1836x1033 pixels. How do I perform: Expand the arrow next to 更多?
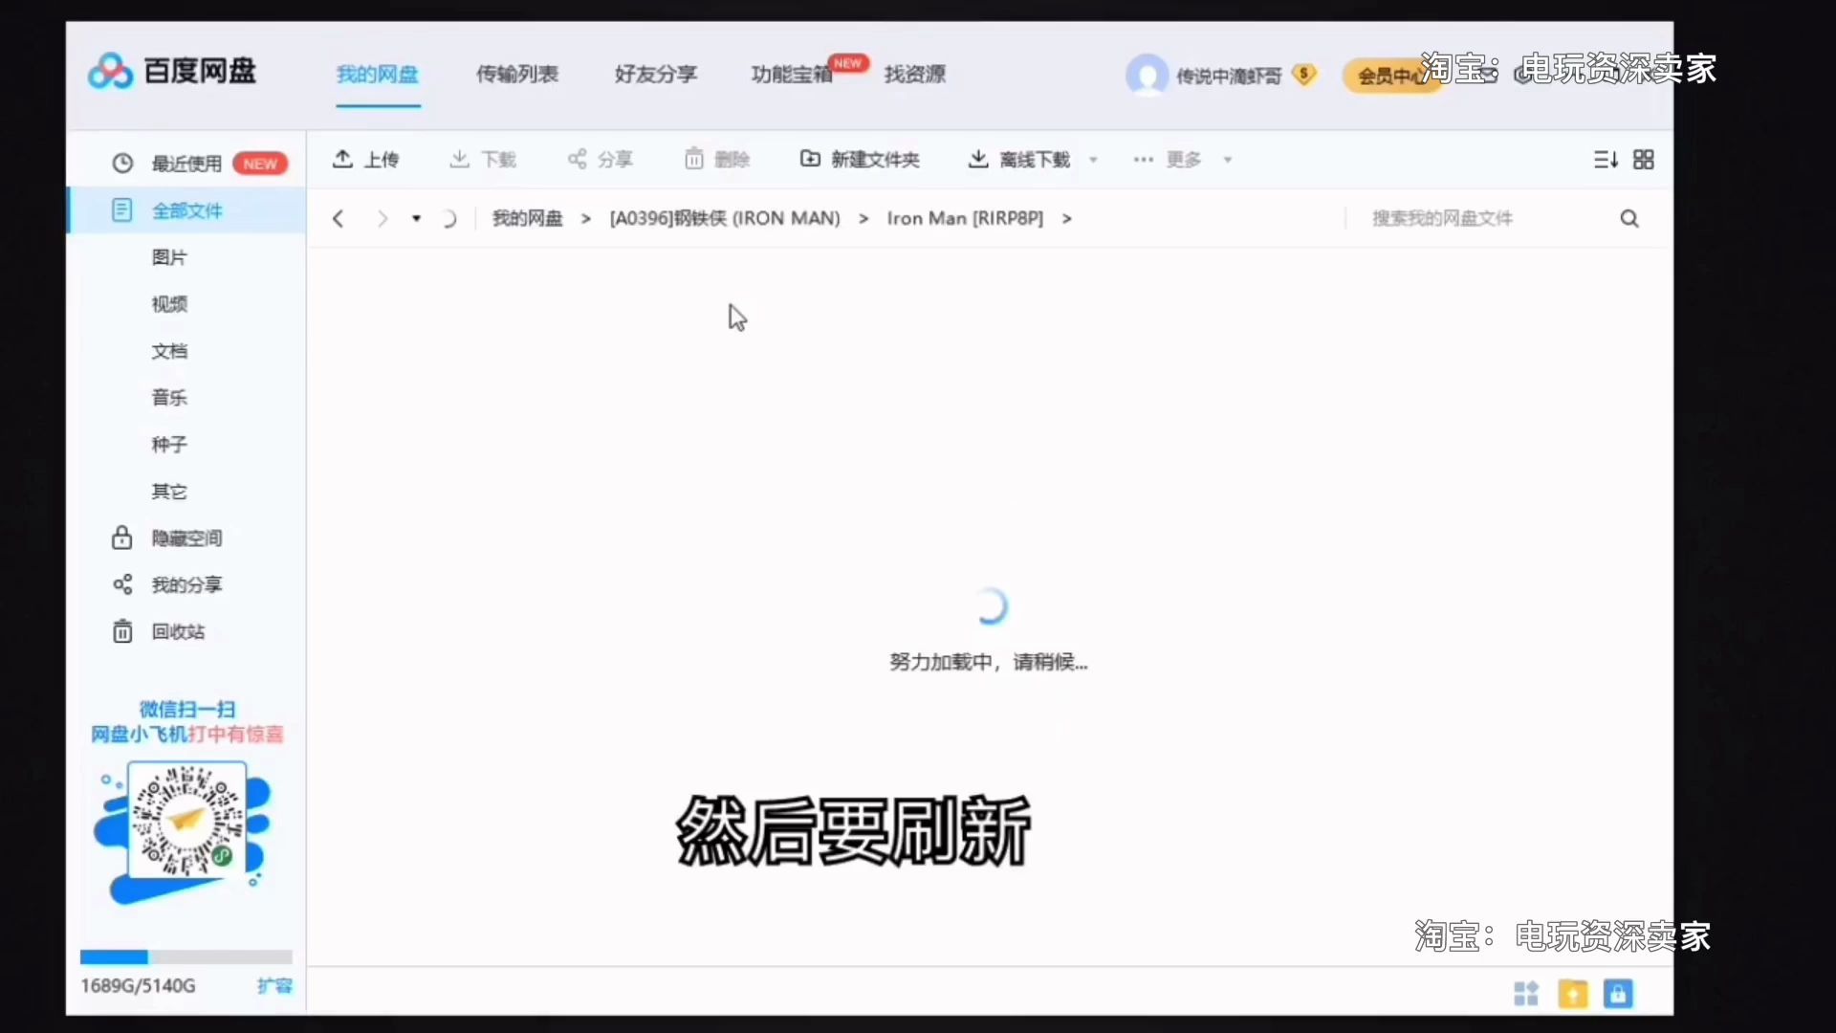pos(1228,160)
